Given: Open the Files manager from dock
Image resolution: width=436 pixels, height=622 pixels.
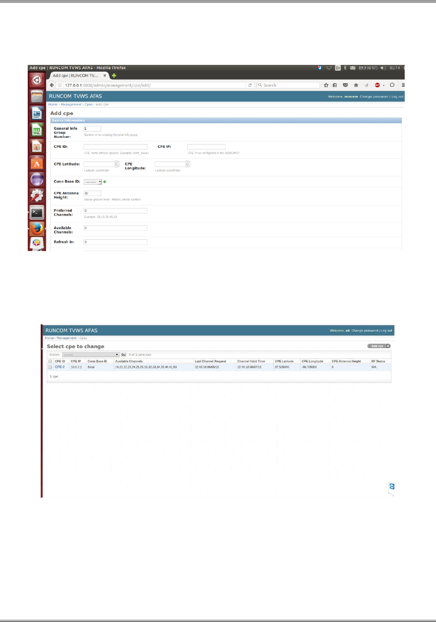Looking at the screenshot, I should [x=37, y=97].
